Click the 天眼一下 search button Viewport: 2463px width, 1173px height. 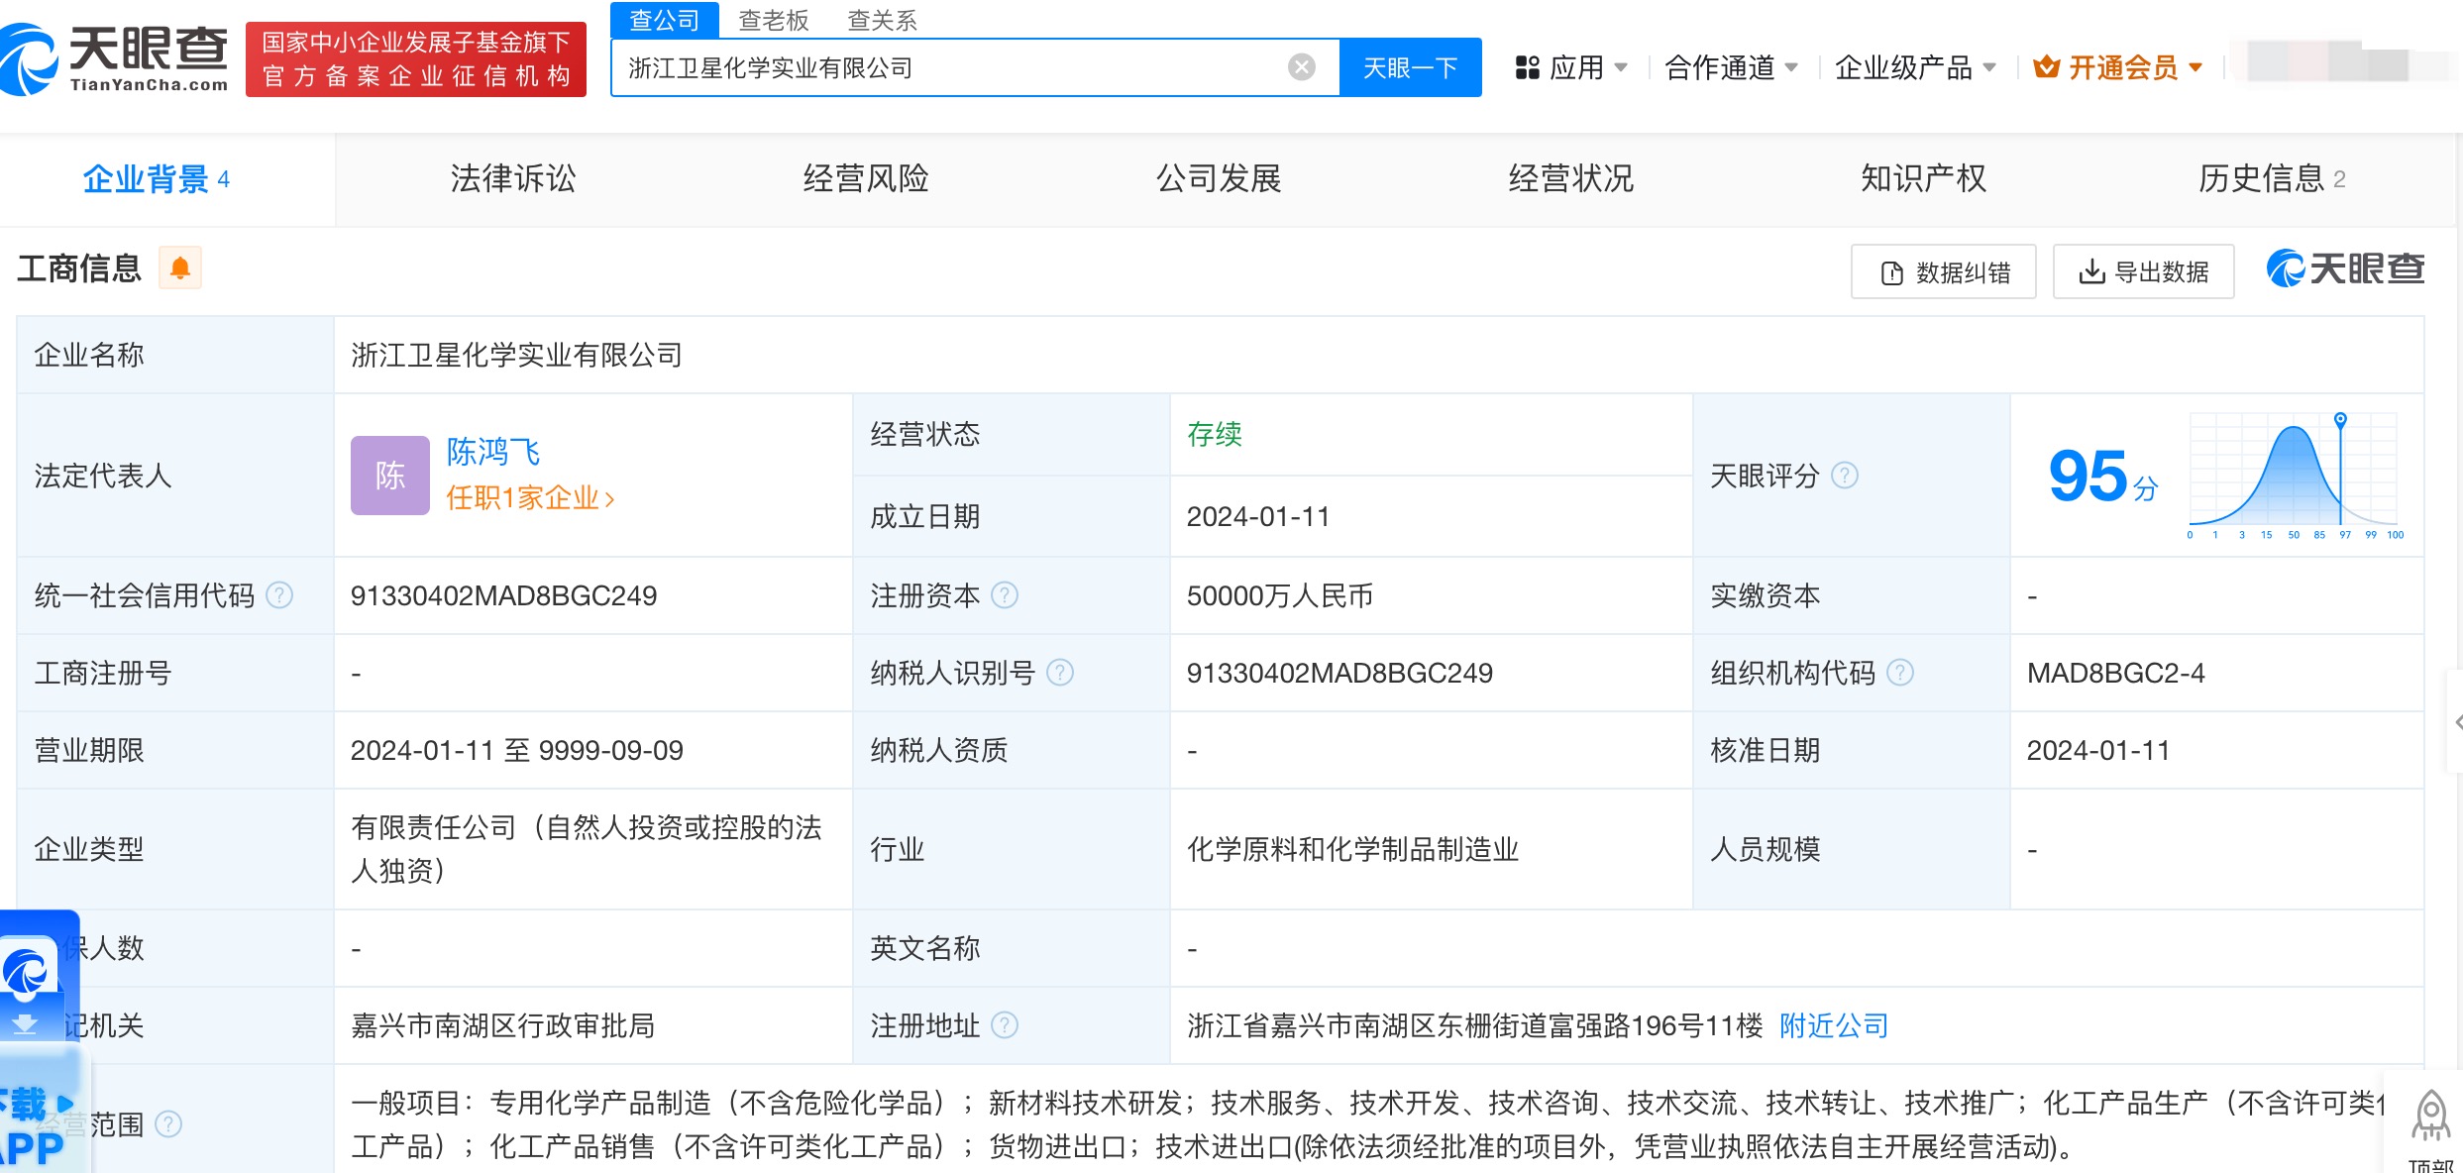(x=1410, y=67)
